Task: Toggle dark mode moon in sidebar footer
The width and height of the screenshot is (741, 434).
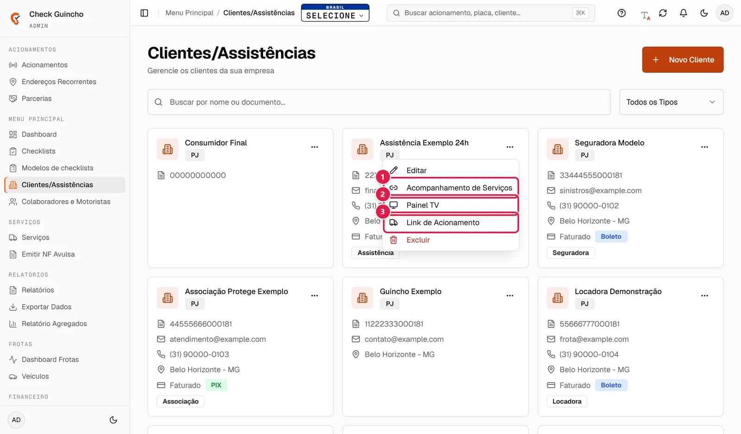Action: (x=113, y=420)
